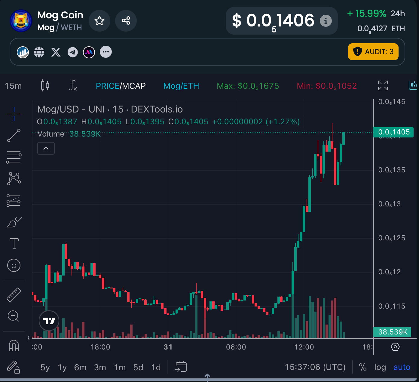Screen dimensions: 419x382
Task: Toggle log scale on the chart
Action: 380,367
